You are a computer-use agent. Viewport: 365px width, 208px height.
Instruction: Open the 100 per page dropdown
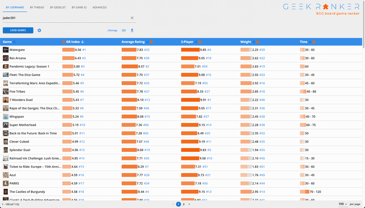pos(343,204)
